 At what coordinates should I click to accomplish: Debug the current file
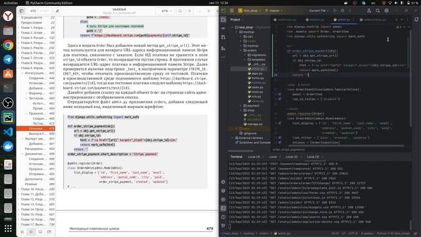coord(343,11)
